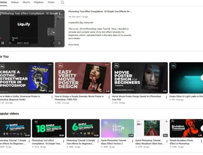Screen dimensions: 203x155
Task: Expand description with READ MORE
Action: tap(74, 45)
